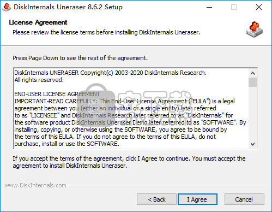Click the DiskInternals installer icon in title bar
272x212 pixels.
tap(7, 7)
